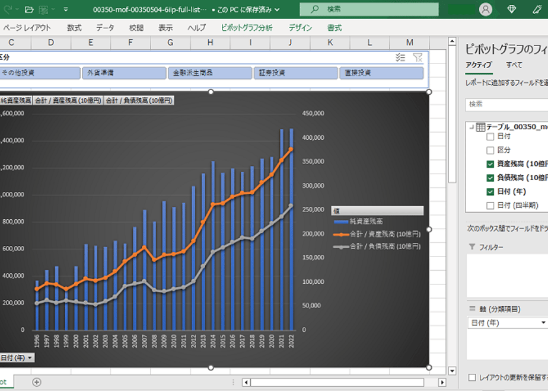Click the pen drawing icon in title bar
Screen dimensions: 548x391
pos(537,9)
